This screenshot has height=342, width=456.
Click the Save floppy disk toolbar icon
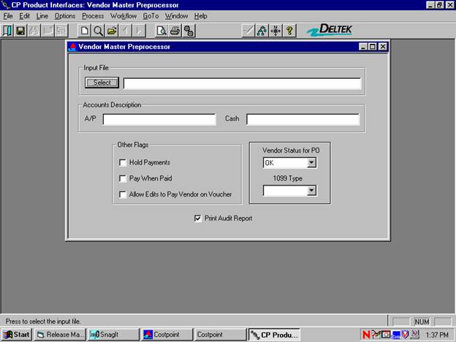click(20, 31)
